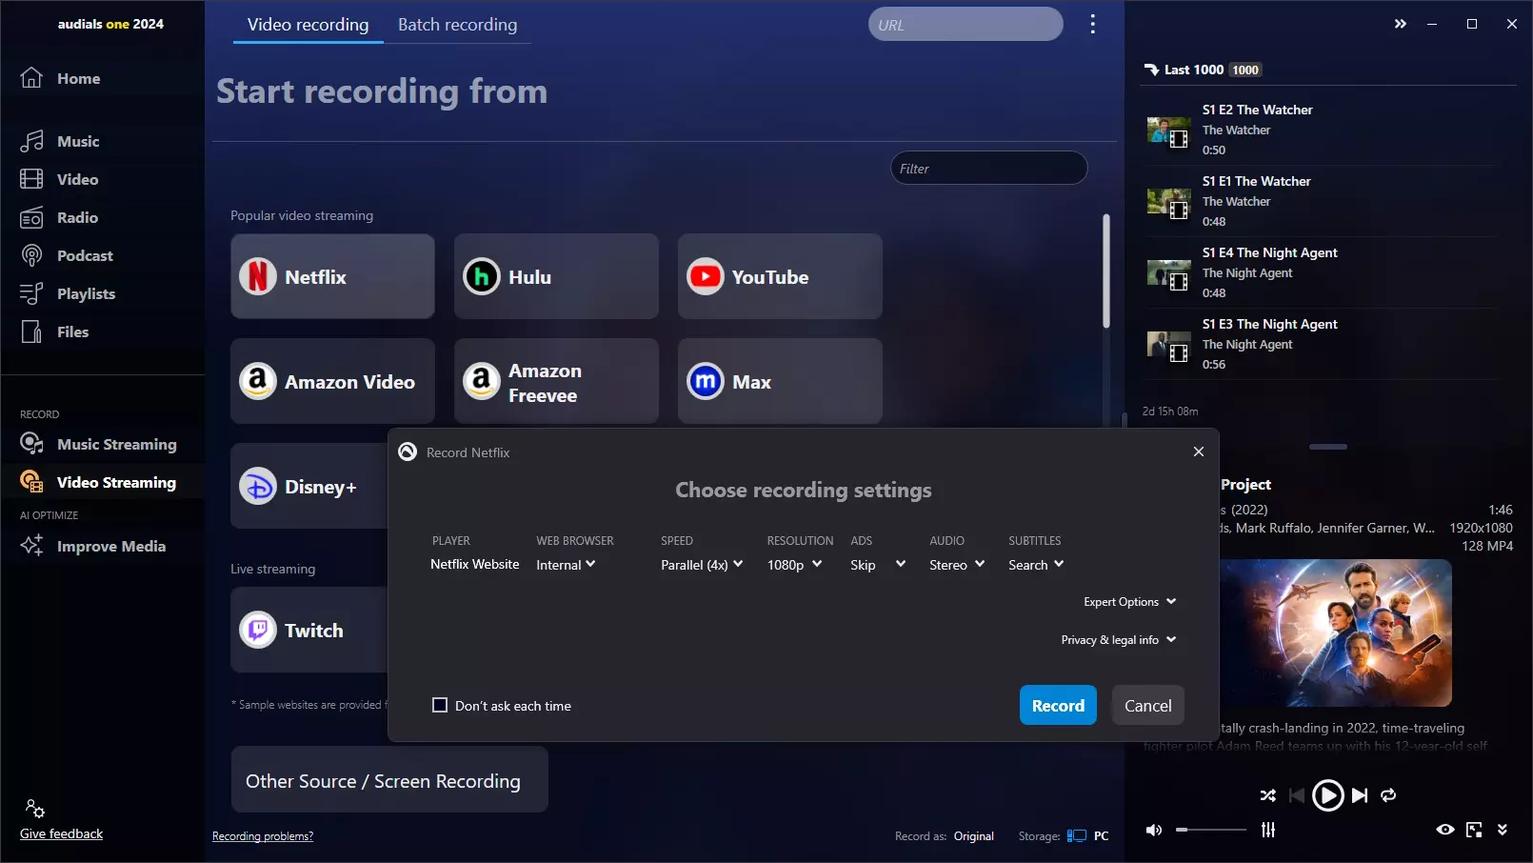Open the Give feedback link
The height and width of the screenshot is (863, 1533).
tap(61, 833)
